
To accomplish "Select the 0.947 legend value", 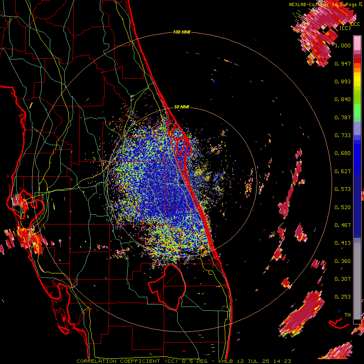I will (x=343, y=63).
